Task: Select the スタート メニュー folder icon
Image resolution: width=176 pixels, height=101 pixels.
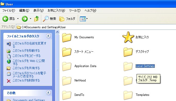Action: click(x=67, y=52)
